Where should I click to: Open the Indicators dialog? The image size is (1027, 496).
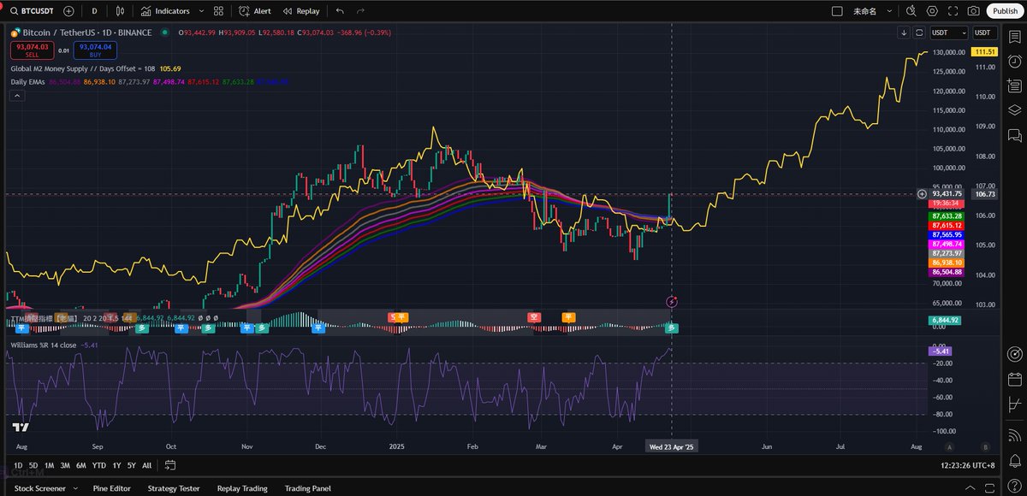click(166, 11)
